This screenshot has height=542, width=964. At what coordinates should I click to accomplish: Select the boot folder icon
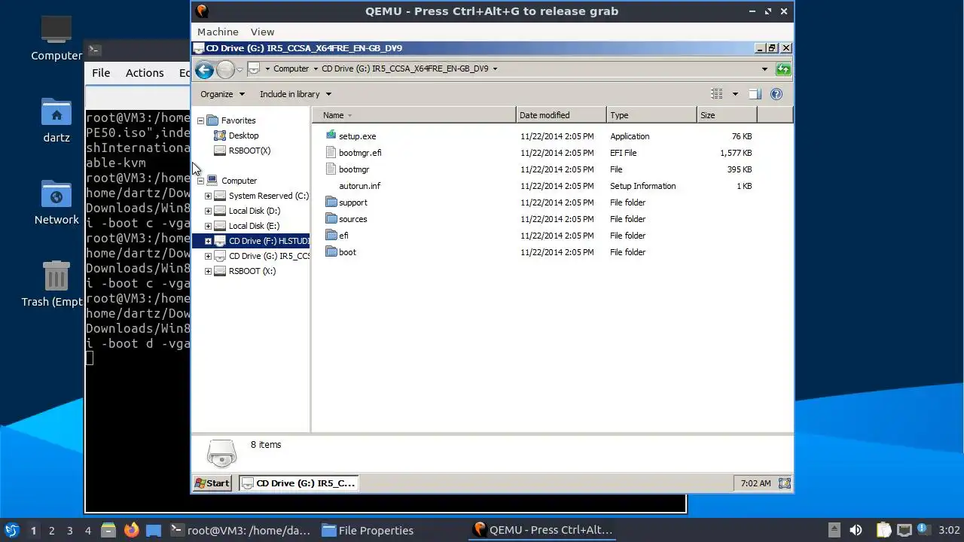tap(331, 251)
